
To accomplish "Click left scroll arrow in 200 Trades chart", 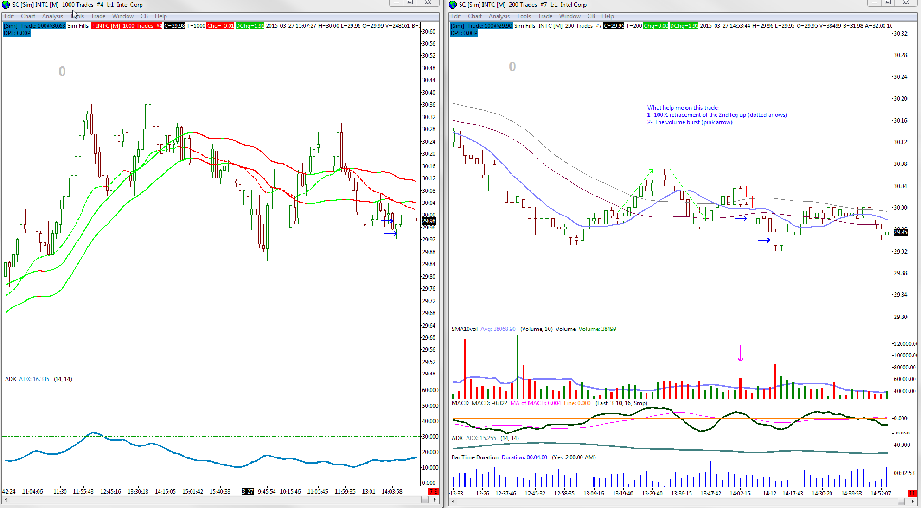I will pos(453,502).
